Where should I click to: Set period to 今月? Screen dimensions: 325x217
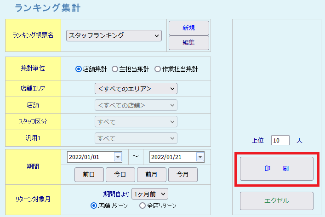pos(182,175)
